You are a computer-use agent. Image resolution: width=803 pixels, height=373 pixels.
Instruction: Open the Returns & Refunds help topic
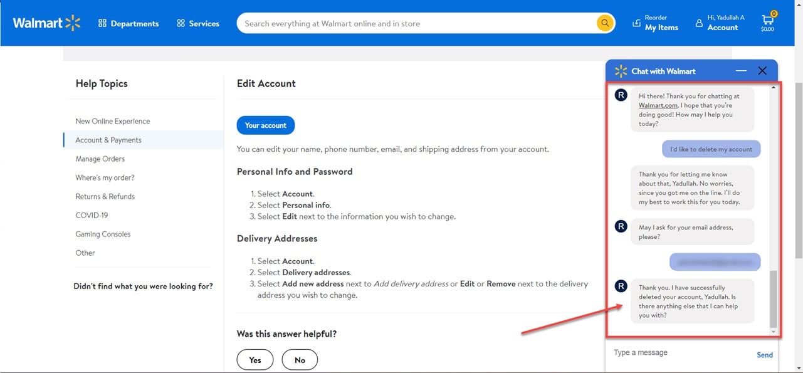[x=105, y=196]
